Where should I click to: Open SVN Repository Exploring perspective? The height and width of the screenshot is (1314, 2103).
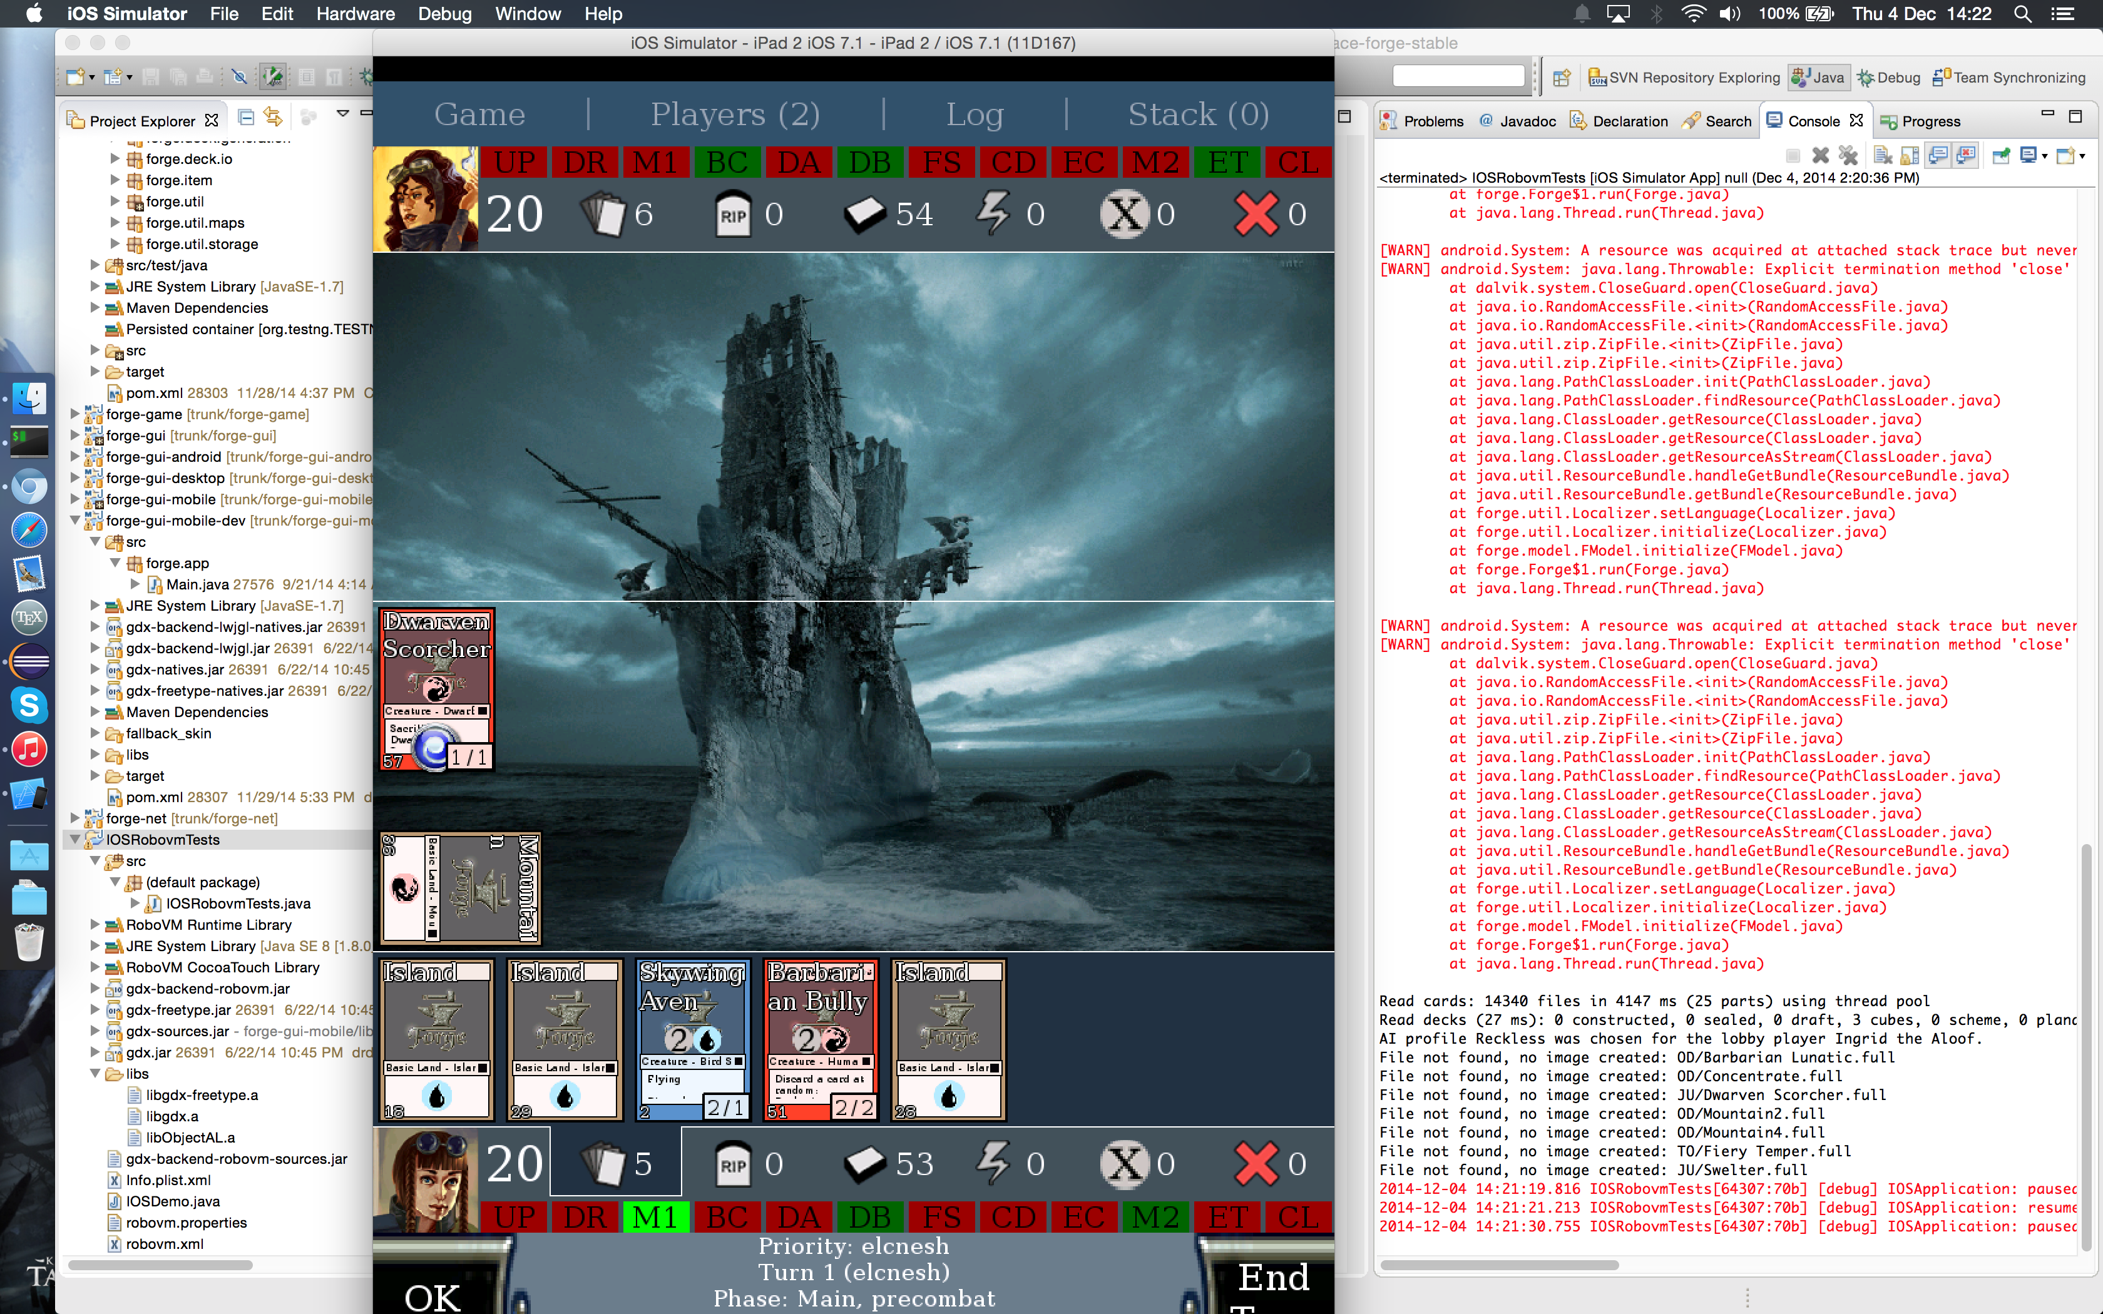coord(1683,78)
